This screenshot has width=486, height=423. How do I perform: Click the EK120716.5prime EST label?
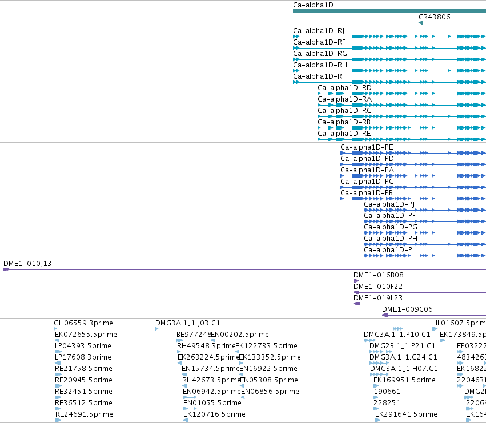click(x=214, y=415)
